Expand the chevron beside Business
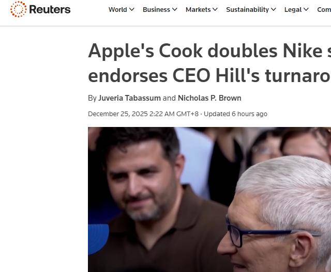This screenshot has width=331, height=272. pyautogui.click(x=175, y=9)
